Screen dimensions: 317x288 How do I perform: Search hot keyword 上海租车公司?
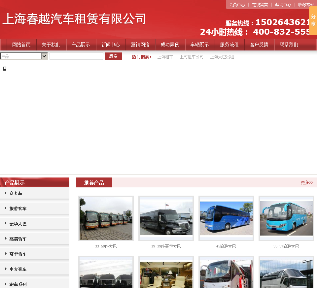pos(192,57)
